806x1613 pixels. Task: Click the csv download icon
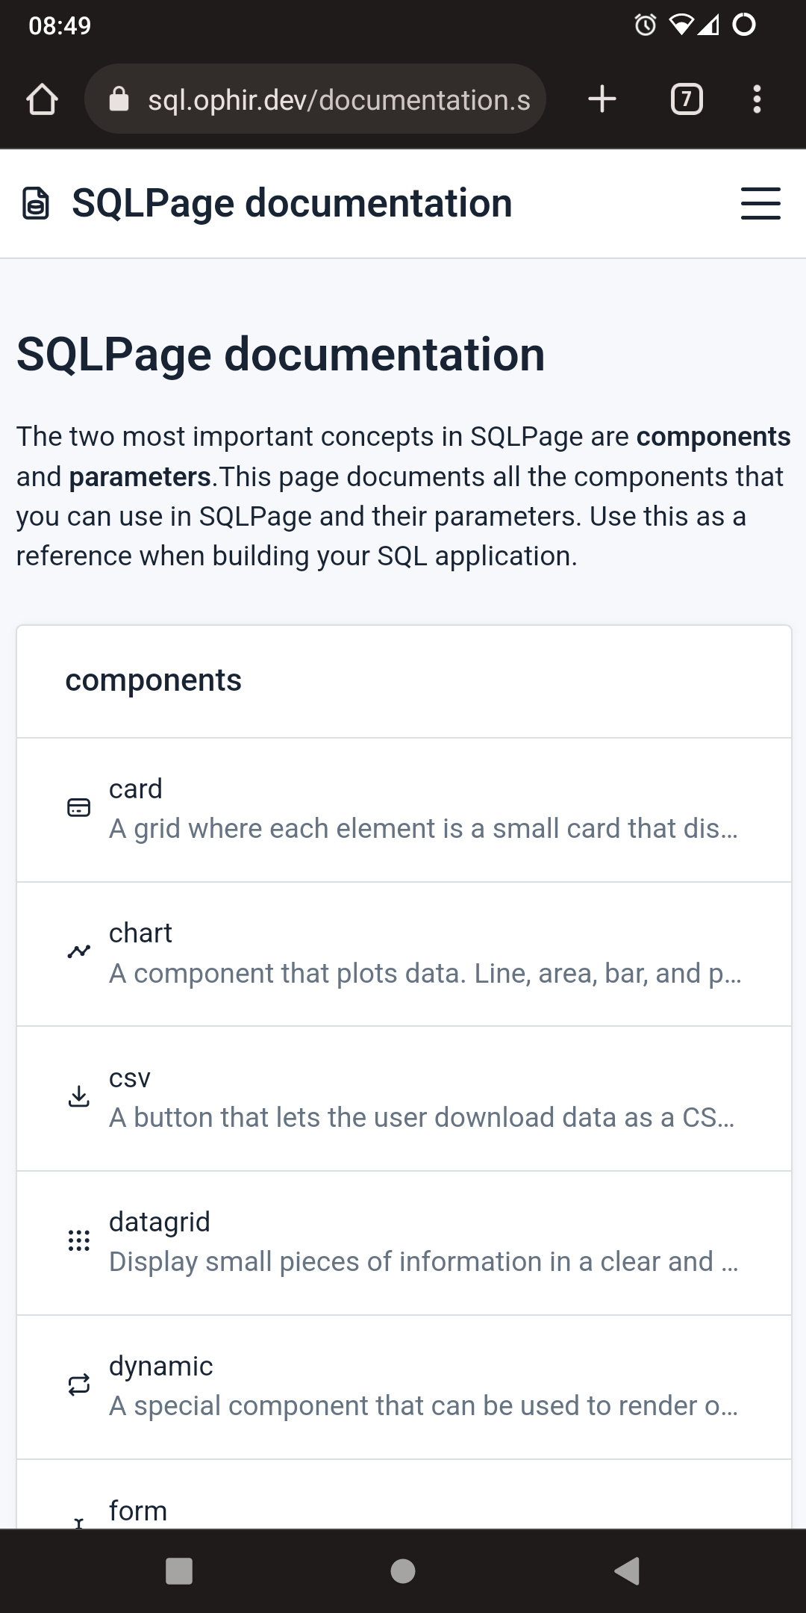81,1098
